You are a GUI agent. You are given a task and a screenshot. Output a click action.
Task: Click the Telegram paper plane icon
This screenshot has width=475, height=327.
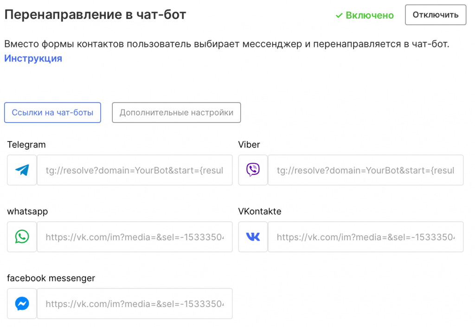(x=22, y=170)
